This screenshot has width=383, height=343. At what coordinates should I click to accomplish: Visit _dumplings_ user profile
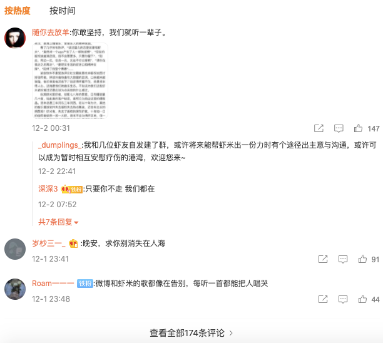tap(59, 145)
